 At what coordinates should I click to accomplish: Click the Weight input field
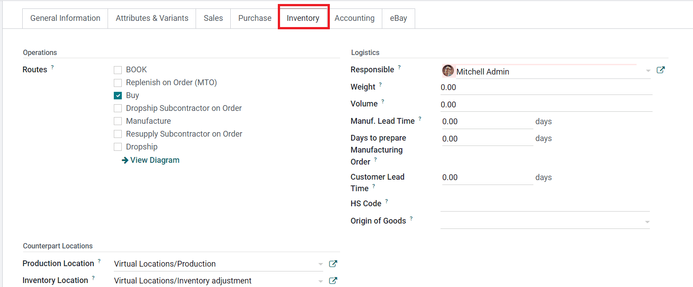tap(546, 88)
